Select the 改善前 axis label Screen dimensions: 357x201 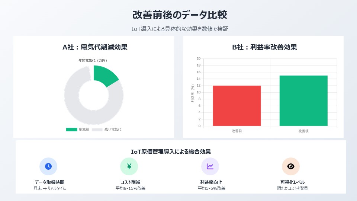pyautogui.click(x=237, y=131)
